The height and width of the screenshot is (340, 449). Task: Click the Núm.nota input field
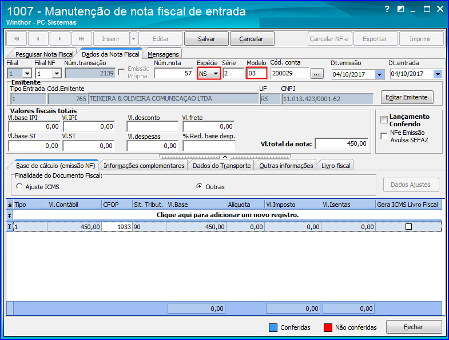(173, 73)
